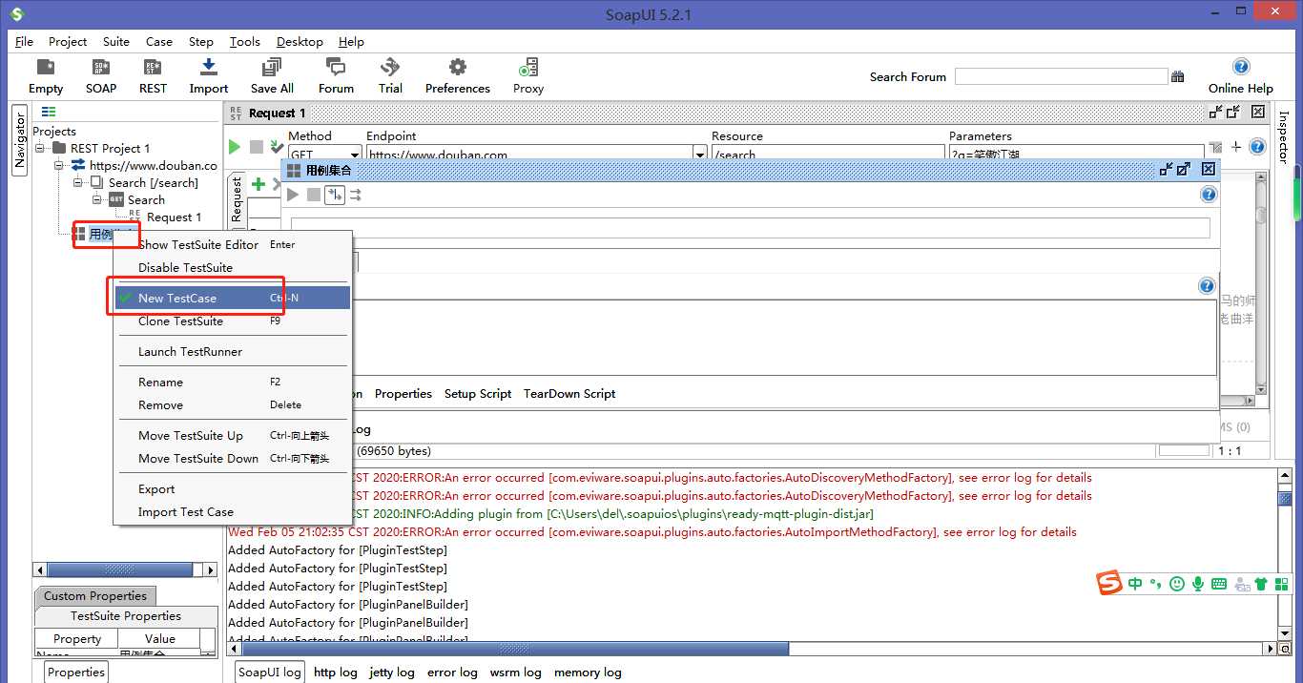Screen dimensions: 1303x683
Task: Click the emoji smiley icon on IME bar
Action: [1177, 583]
